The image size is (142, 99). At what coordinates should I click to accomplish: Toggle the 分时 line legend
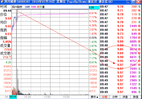27,7
